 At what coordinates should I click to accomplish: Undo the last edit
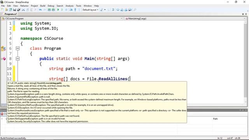click(40, 10)
